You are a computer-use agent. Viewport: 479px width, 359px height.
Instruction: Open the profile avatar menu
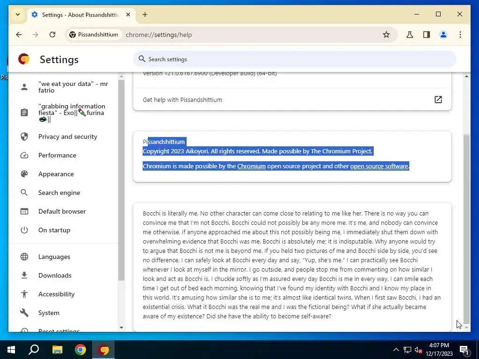coord(443,35)
